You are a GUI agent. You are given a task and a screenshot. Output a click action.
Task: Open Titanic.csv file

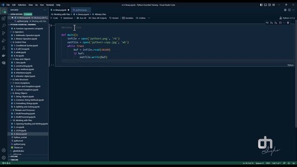tap(28, 148)
